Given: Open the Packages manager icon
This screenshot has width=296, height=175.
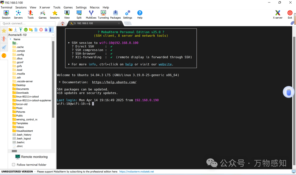Looking at the screenshot, I should coord(115,14).
